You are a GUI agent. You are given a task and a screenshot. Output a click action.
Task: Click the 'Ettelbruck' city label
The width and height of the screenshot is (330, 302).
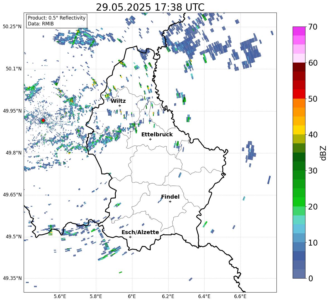tap(157, 135)
